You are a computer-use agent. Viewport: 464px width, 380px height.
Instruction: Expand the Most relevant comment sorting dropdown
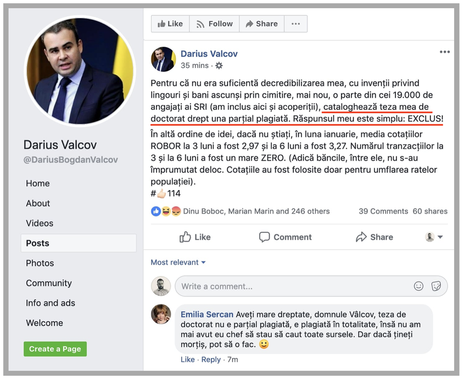pyautogui.click(x=178, y=262)
